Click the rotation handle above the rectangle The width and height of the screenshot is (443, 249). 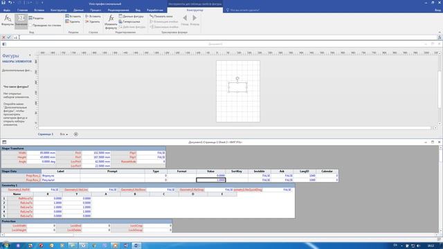(237, 78)
